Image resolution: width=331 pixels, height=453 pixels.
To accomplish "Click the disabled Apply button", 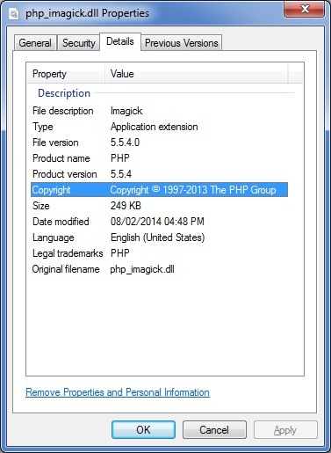I will [285, 430].
